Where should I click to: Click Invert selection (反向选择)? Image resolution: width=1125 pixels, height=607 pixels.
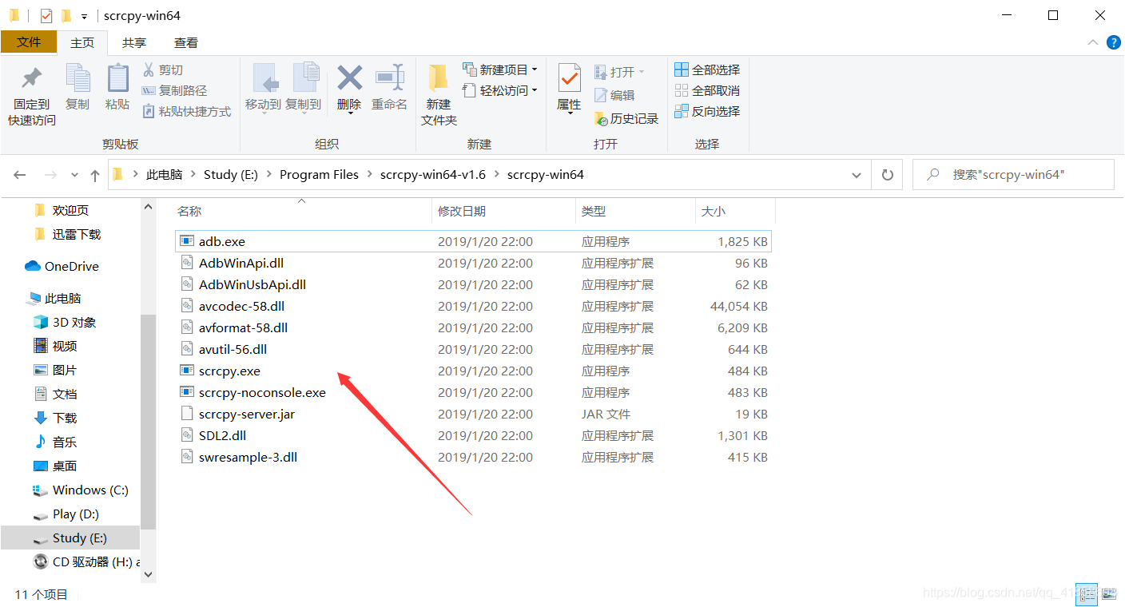coord(707,112)
